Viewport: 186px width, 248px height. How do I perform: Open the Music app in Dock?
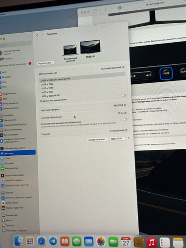pyautogui.click(x=151, y=242)
